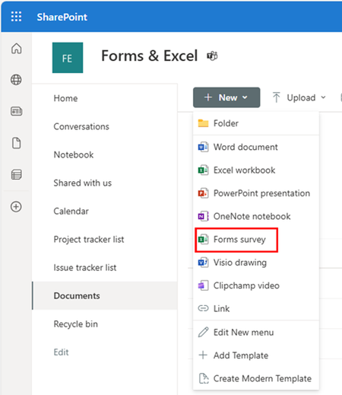The height and width of the screenshot is (395, 342).
Task: Click the Clipchamp video icon
Action: (x=203, y=285)
